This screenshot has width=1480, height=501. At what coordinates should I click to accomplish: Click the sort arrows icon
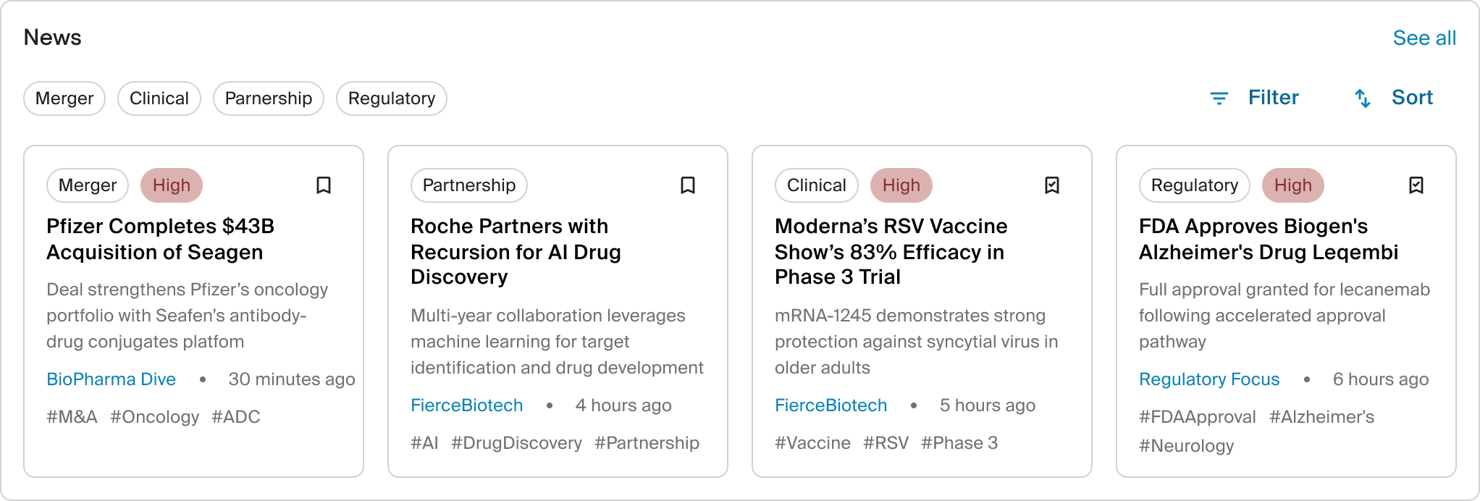tap(1363, 98)
